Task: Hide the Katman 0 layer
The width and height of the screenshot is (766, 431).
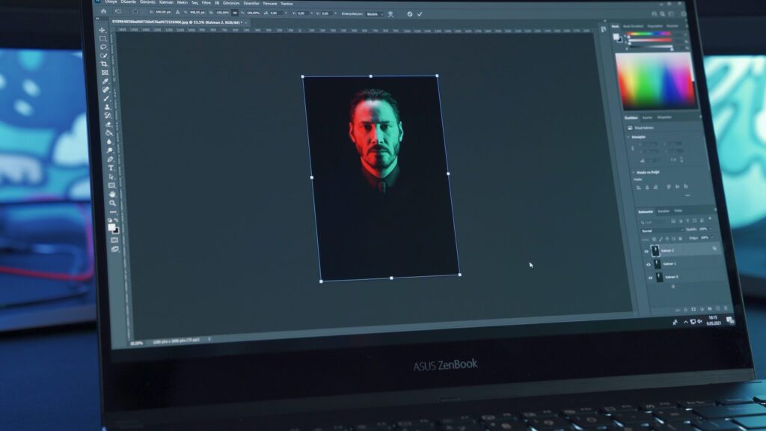Action: click(650, 278)
